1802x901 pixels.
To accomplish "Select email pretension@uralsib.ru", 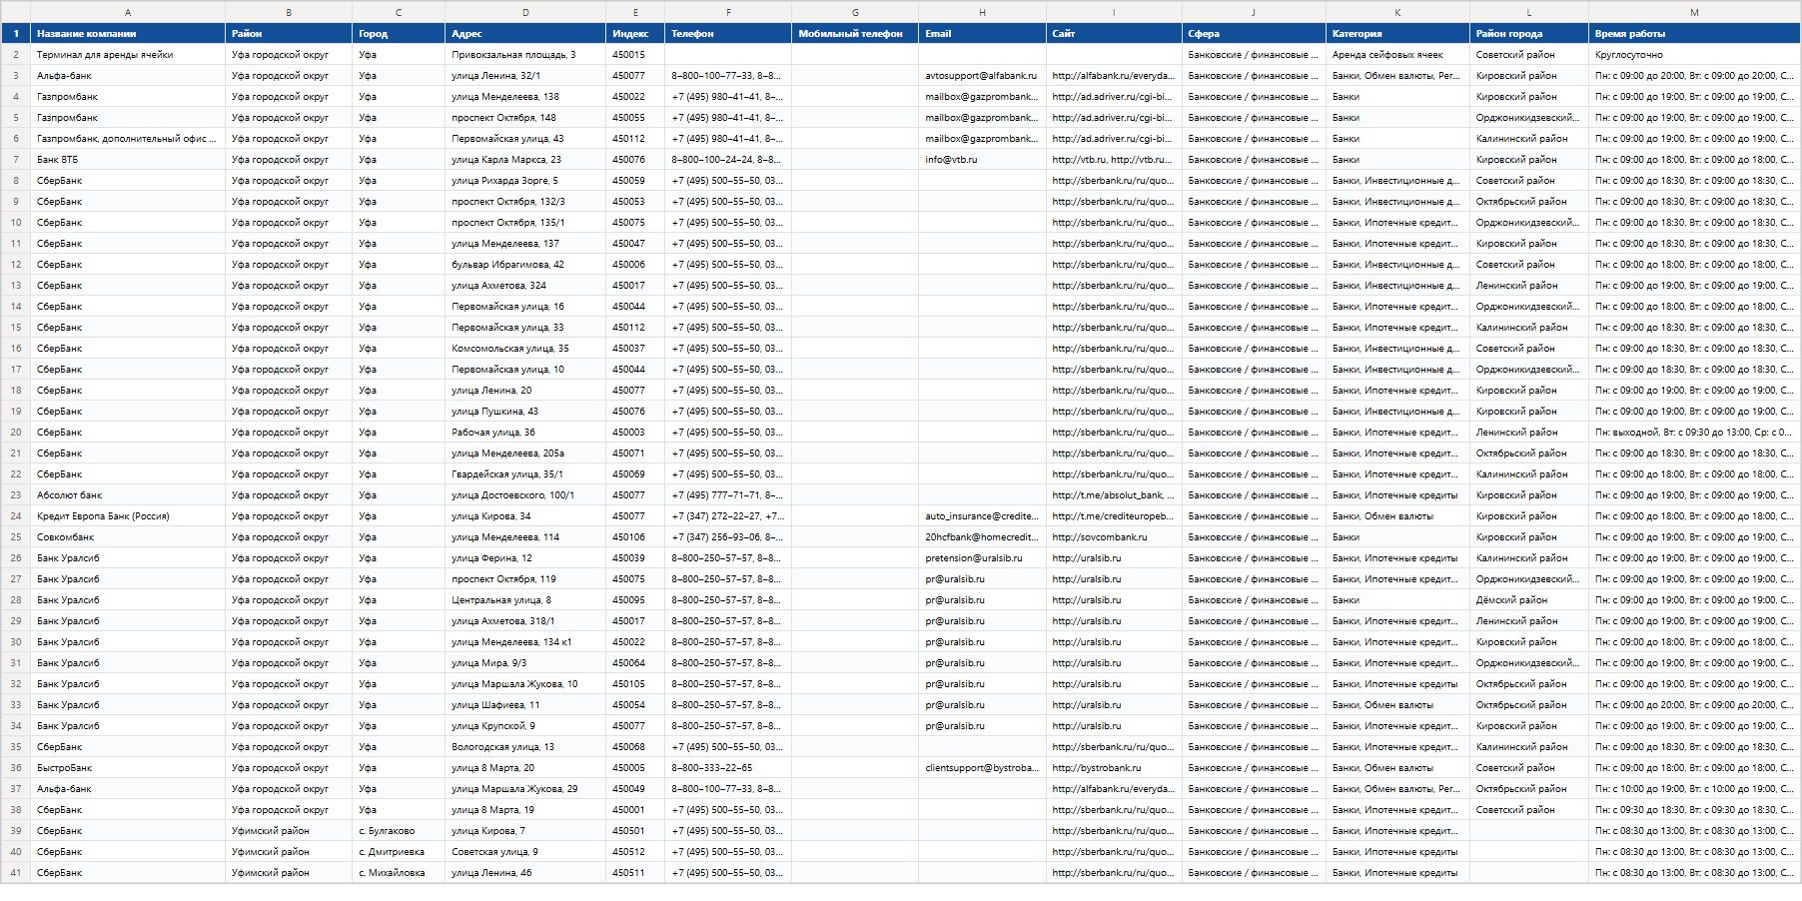I will 982,558.
